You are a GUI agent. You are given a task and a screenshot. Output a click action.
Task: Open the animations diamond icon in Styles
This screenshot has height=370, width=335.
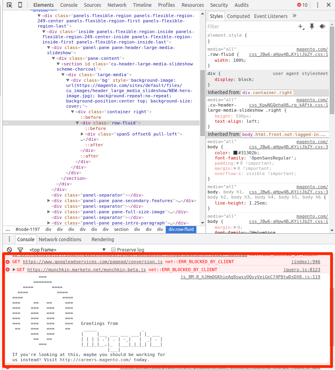click(x=323, y=26)
